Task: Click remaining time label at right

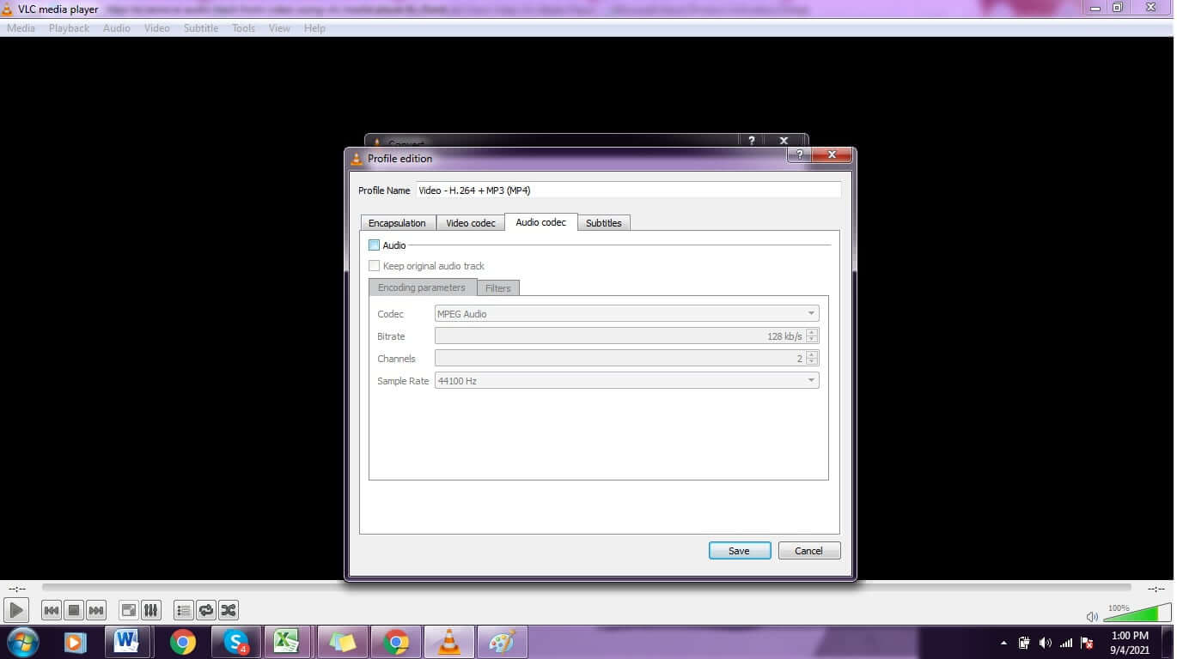Action: (x=1156, y=589)
